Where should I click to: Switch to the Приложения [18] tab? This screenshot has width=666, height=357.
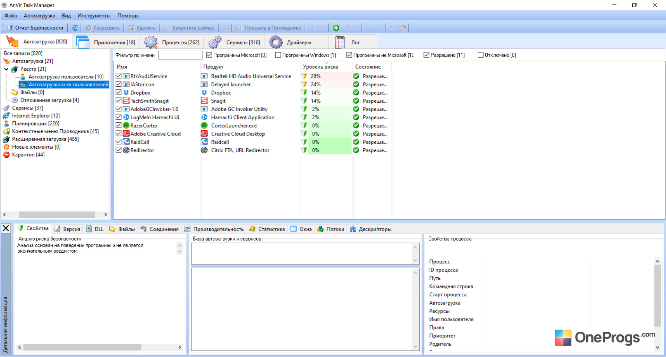point(106,42)
